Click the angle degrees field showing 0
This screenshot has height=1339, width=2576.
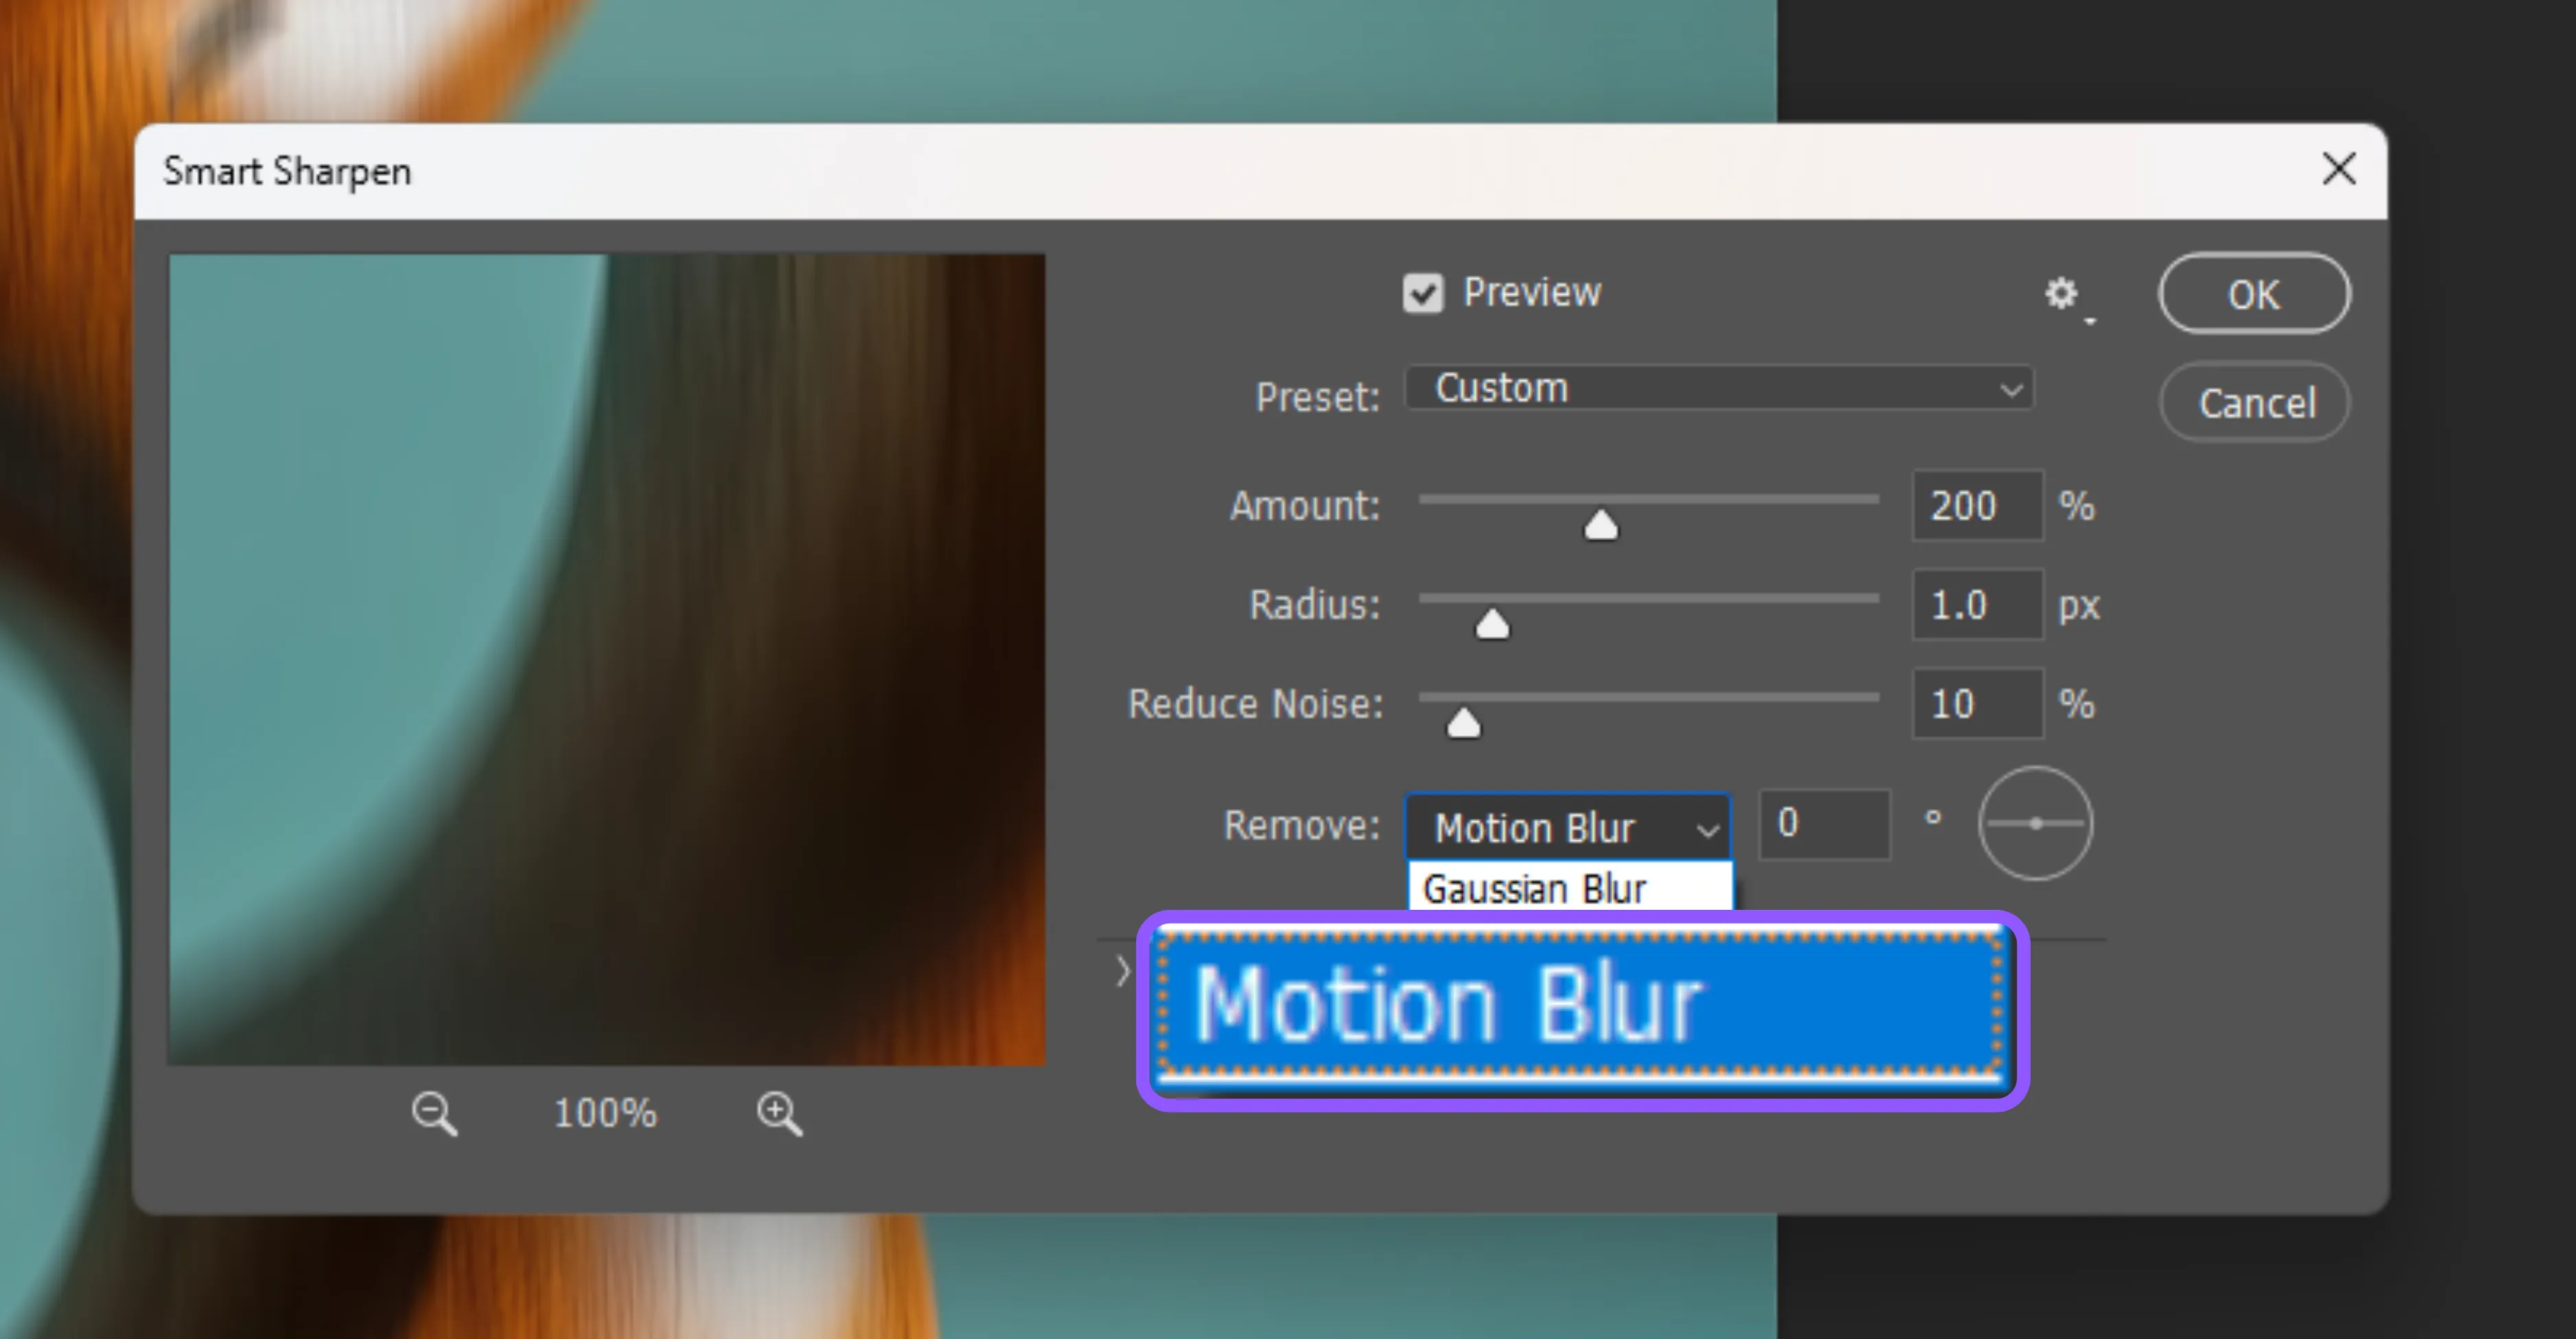tap(1824, 823)
